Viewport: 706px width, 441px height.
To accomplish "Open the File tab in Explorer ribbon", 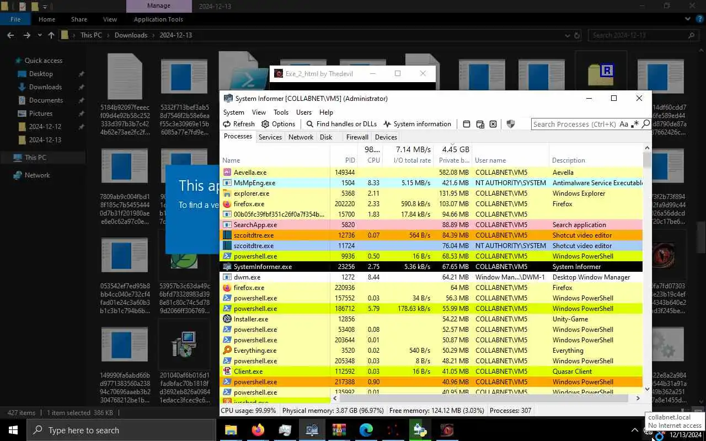I will point(15,19).
